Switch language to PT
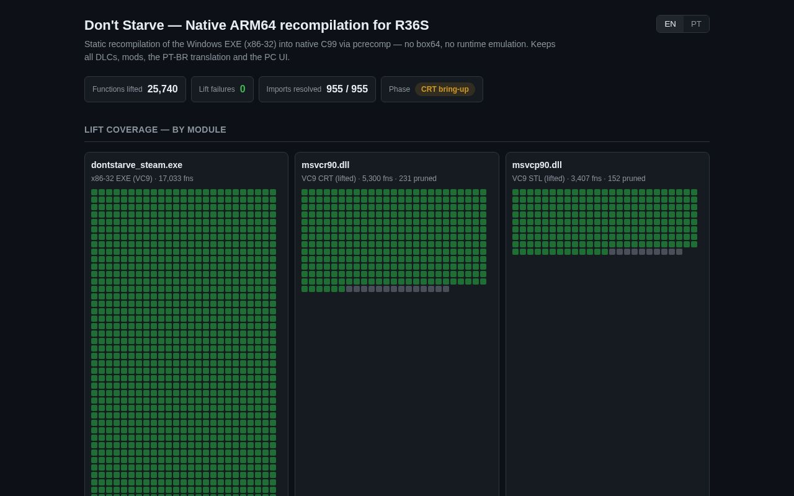Image resolution: width=794 pixels, height=496 pixels. point(696,24)
